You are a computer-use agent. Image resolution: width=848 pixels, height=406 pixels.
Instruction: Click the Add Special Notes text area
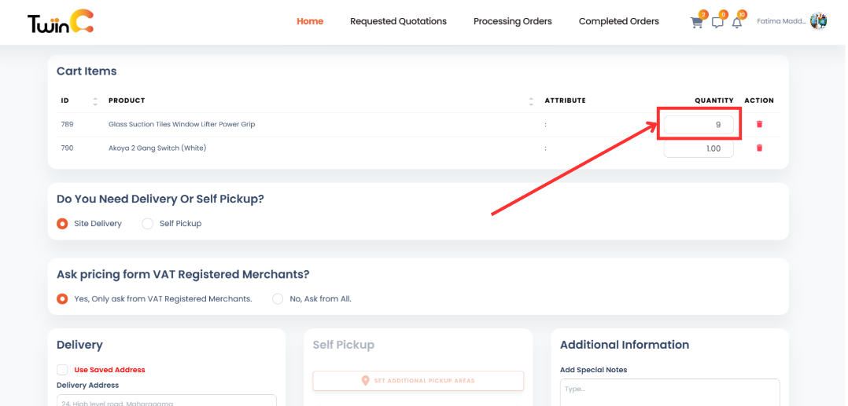coord(669,393)
